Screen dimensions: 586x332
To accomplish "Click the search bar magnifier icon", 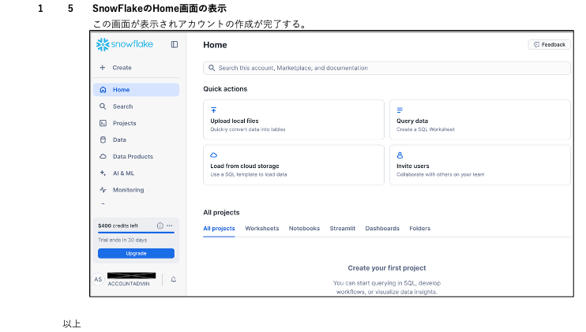I will 212,68.
